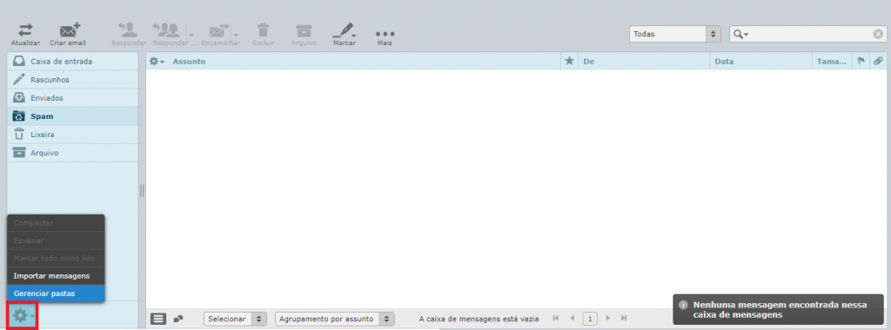This screenshot has width=891, height=330.
Task: Switch to threads view icon
Action: click(178, 320)
